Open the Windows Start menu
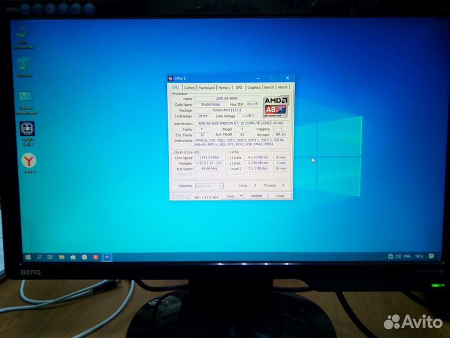This screenshot has height=338, width=450. pyautogui.click(x=28, y=257)
